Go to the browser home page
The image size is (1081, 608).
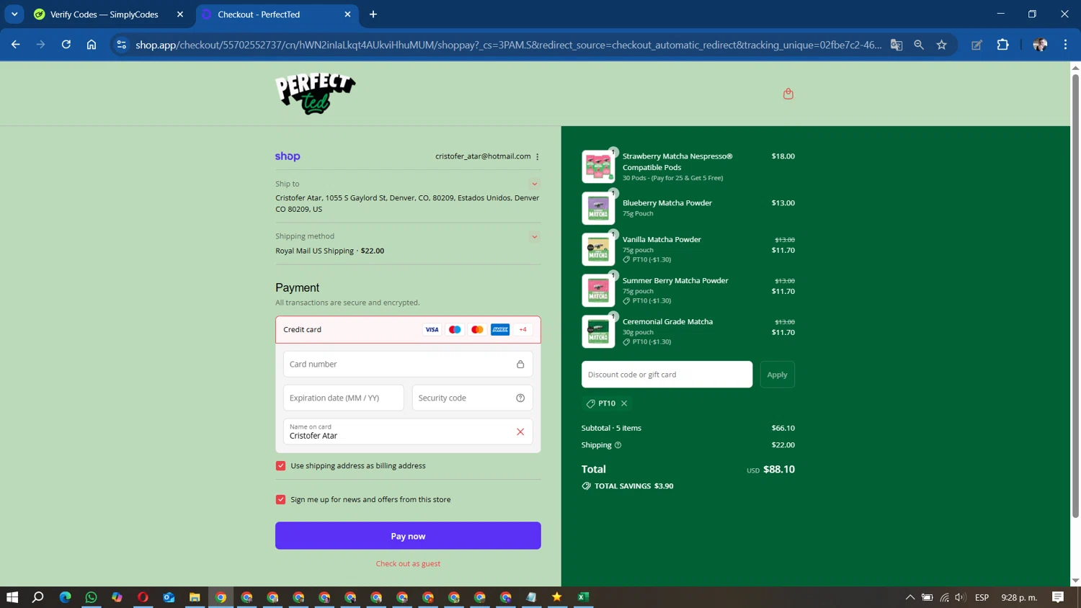pos(92,45)
